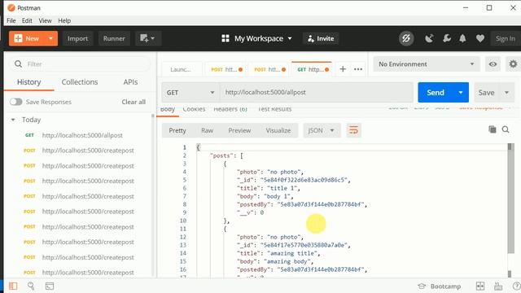The width and height of the screenshot is (521, 293).
Task: Switch response view to Preview
Action: [x=239, y=130]
